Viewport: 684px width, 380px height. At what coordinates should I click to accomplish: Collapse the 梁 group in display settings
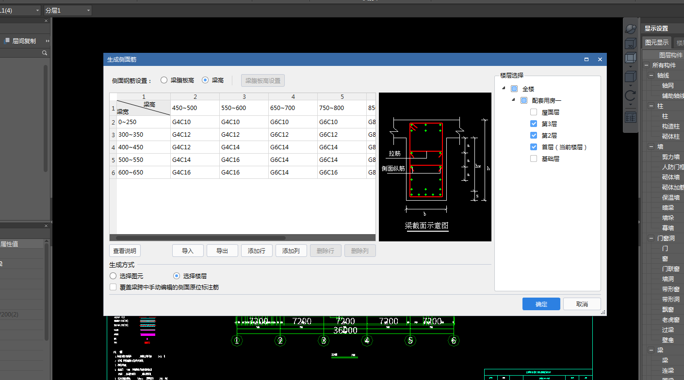coord(651,350)
